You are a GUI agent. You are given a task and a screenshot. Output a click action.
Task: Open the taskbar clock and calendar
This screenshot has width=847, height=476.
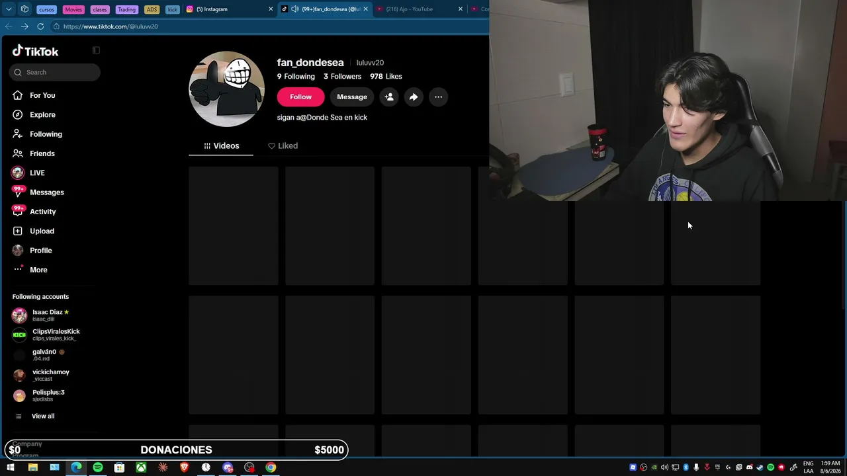(x=830, y=467)
